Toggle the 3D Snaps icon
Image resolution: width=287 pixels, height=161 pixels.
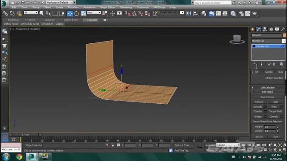tap(127, 13)
